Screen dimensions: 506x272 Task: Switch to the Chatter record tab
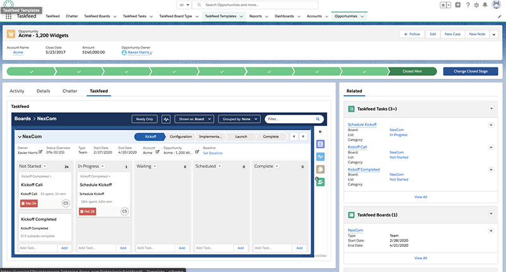pyautogui.click(x=70, y=91)
